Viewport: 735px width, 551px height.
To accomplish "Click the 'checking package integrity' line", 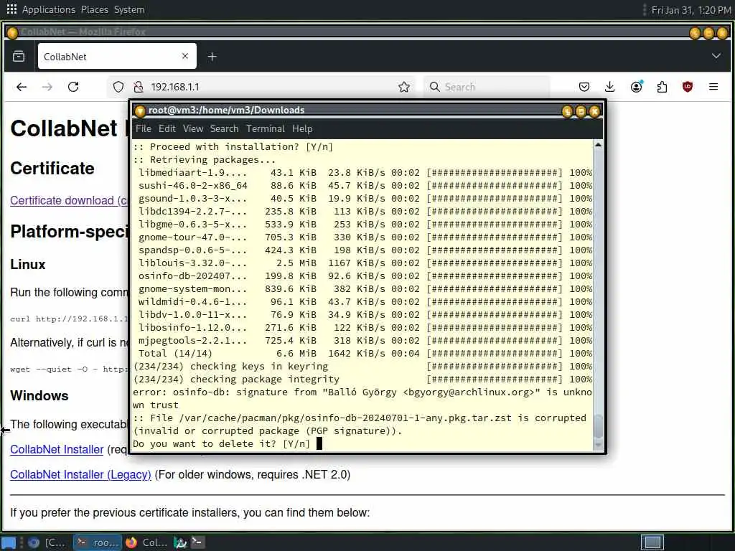I will tap(362, 379).
